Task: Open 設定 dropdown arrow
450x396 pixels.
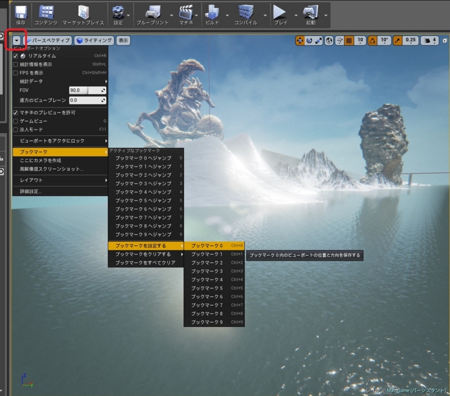Action: 128,15
